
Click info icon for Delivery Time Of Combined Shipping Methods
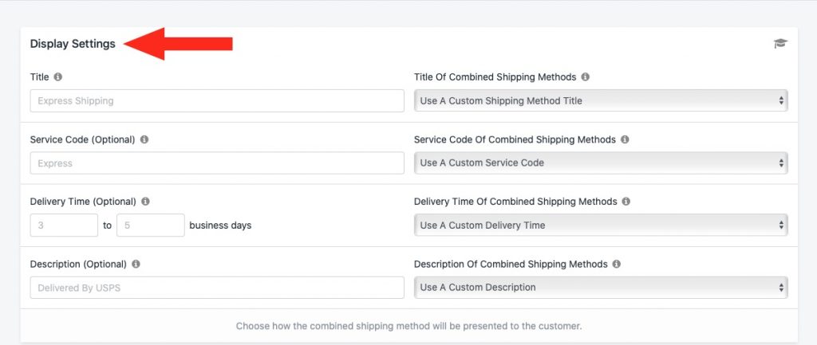point(626,202)
